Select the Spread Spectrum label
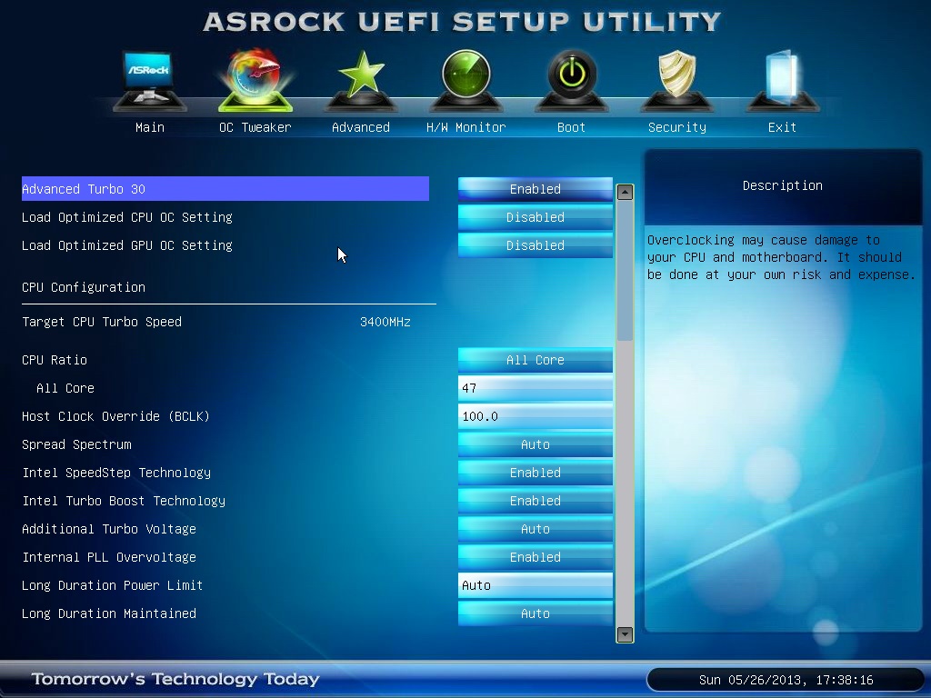Screen dimensions: 931x698 coord(76,444)
